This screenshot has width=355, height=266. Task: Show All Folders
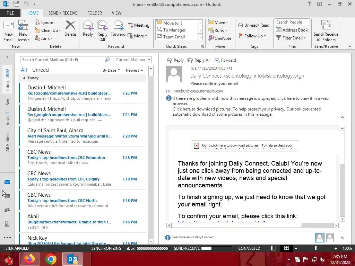click(x=8, y=142)
